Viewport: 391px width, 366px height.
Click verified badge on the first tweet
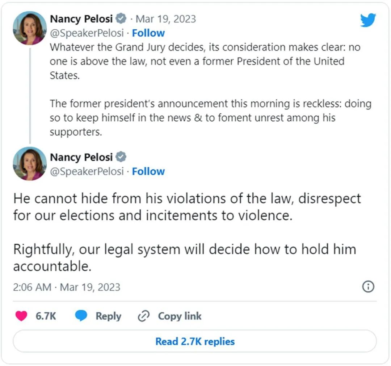click(121, 18)
